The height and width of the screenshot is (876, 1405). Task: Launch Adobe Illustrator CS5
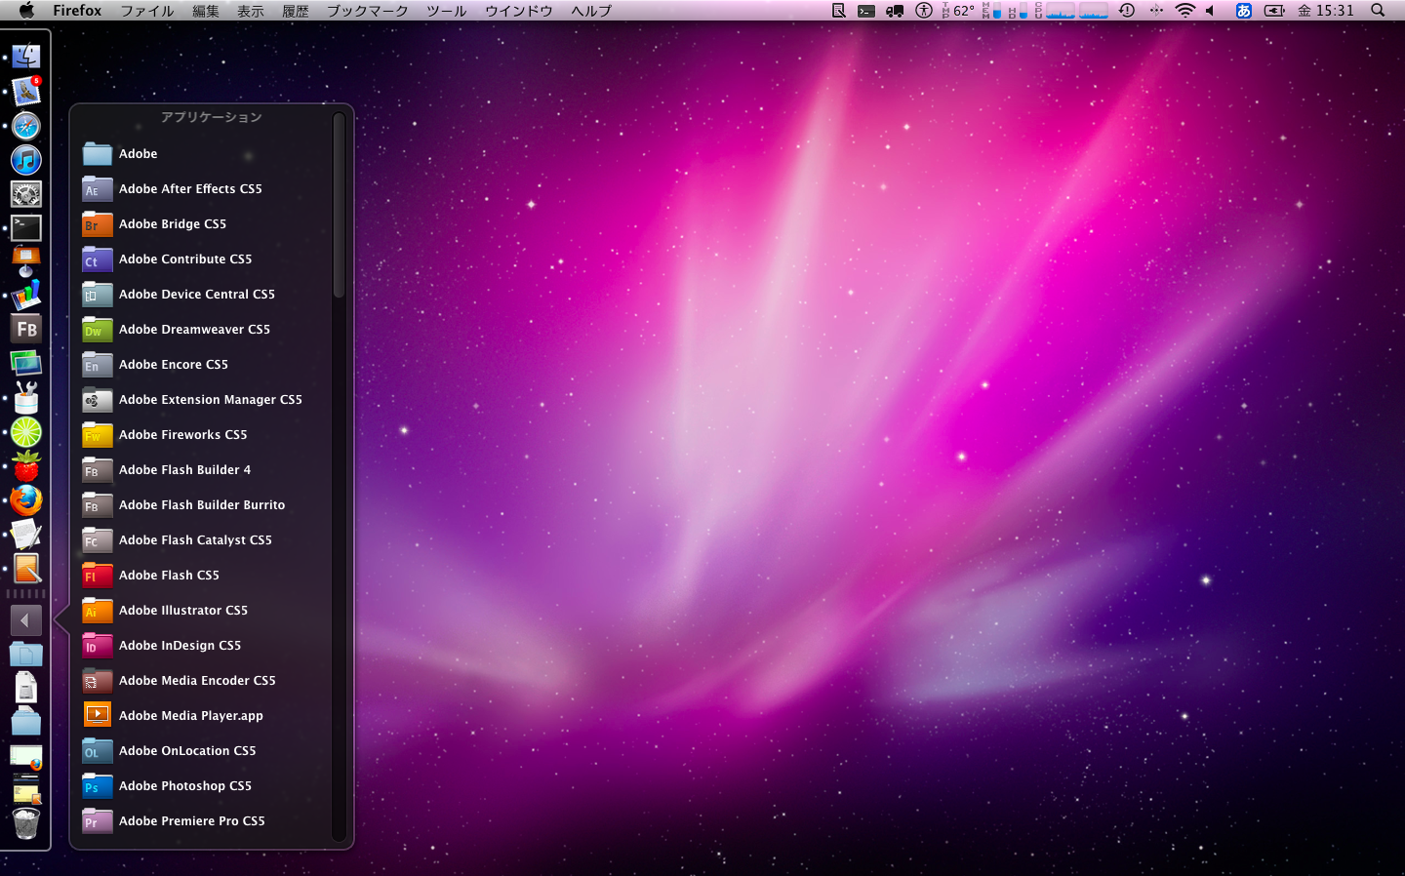pyautogui.click(x=183, y=611)
